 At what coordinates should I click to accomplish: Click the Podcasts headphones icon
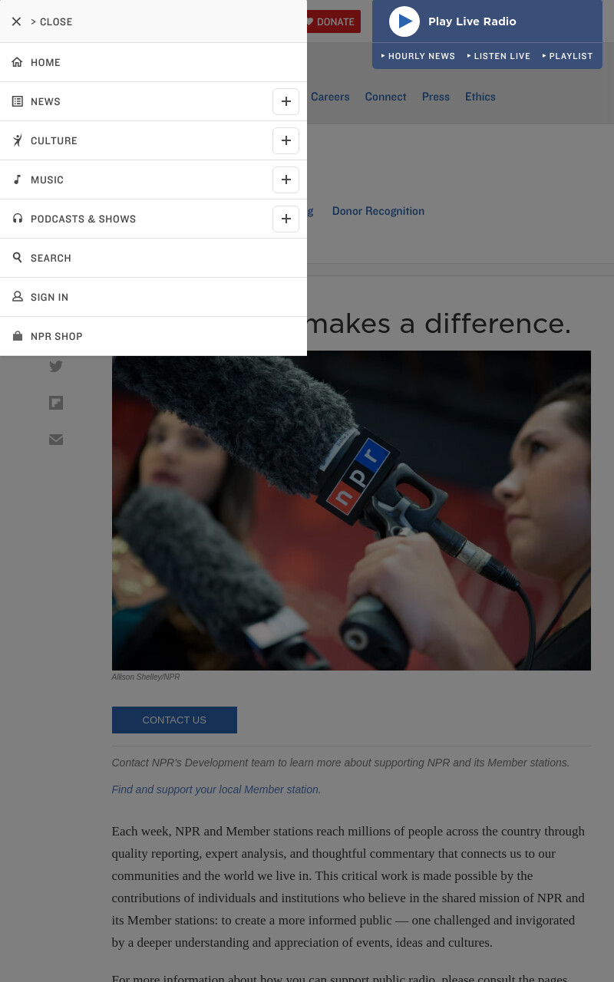[17, 219]
